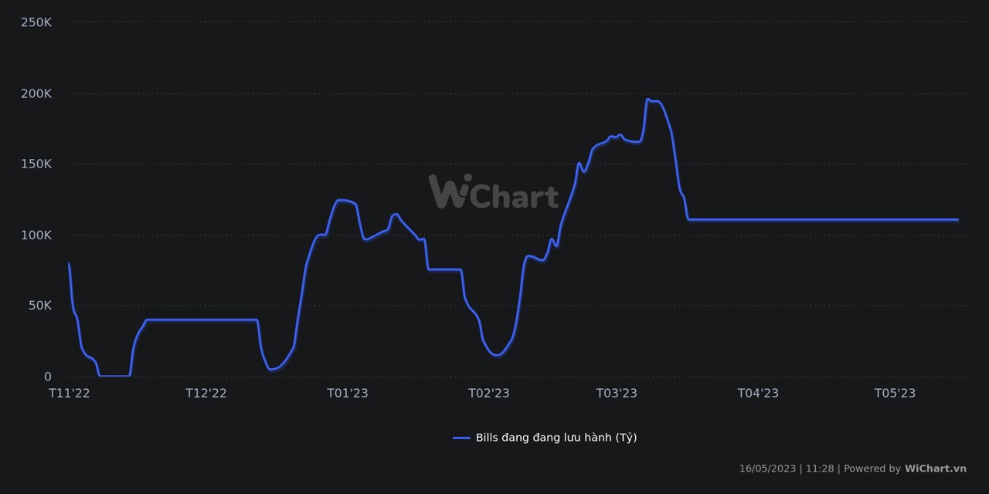Click the WiChart watermark logo
Image resolution: width=989 pixels, height=494 pixels.
pos(494,191)
